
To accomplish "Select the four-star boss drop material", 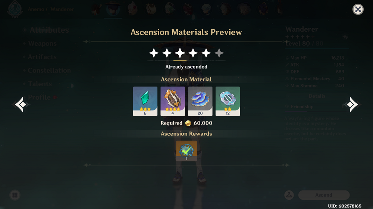I will [x=173, y=101].
